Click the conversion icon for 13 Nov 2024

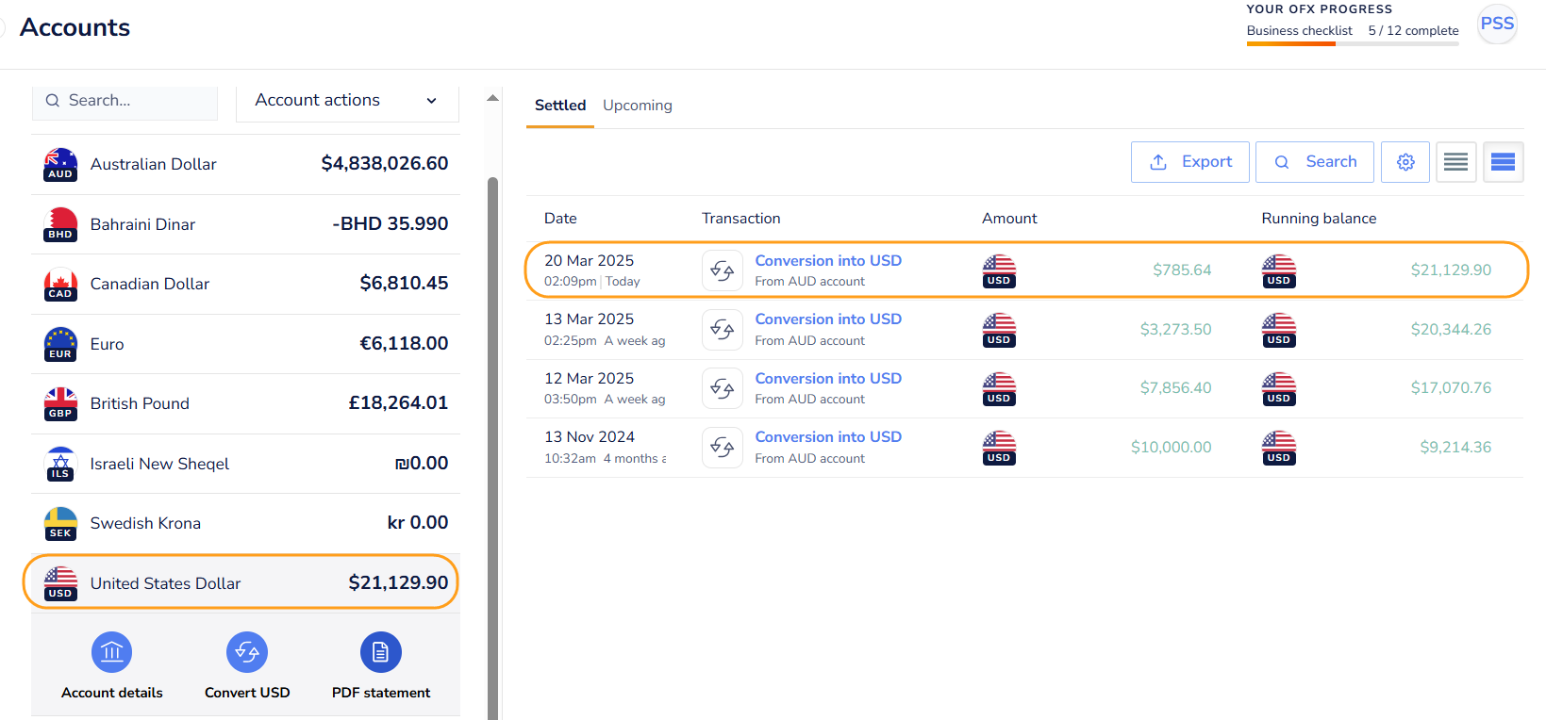pos(723,447)
